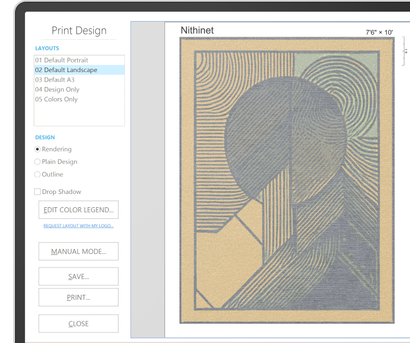This screenshot has height=343, width=410.
Task: Choose the 03 Default A3 layout
Action: tap(55, 80)
